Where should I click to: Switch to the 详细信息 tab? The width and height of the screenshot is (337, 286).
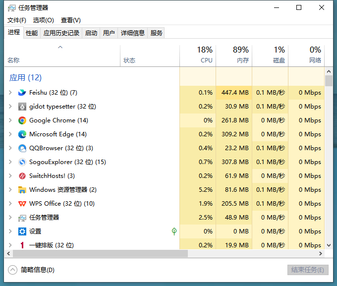(x=133, y=33)
